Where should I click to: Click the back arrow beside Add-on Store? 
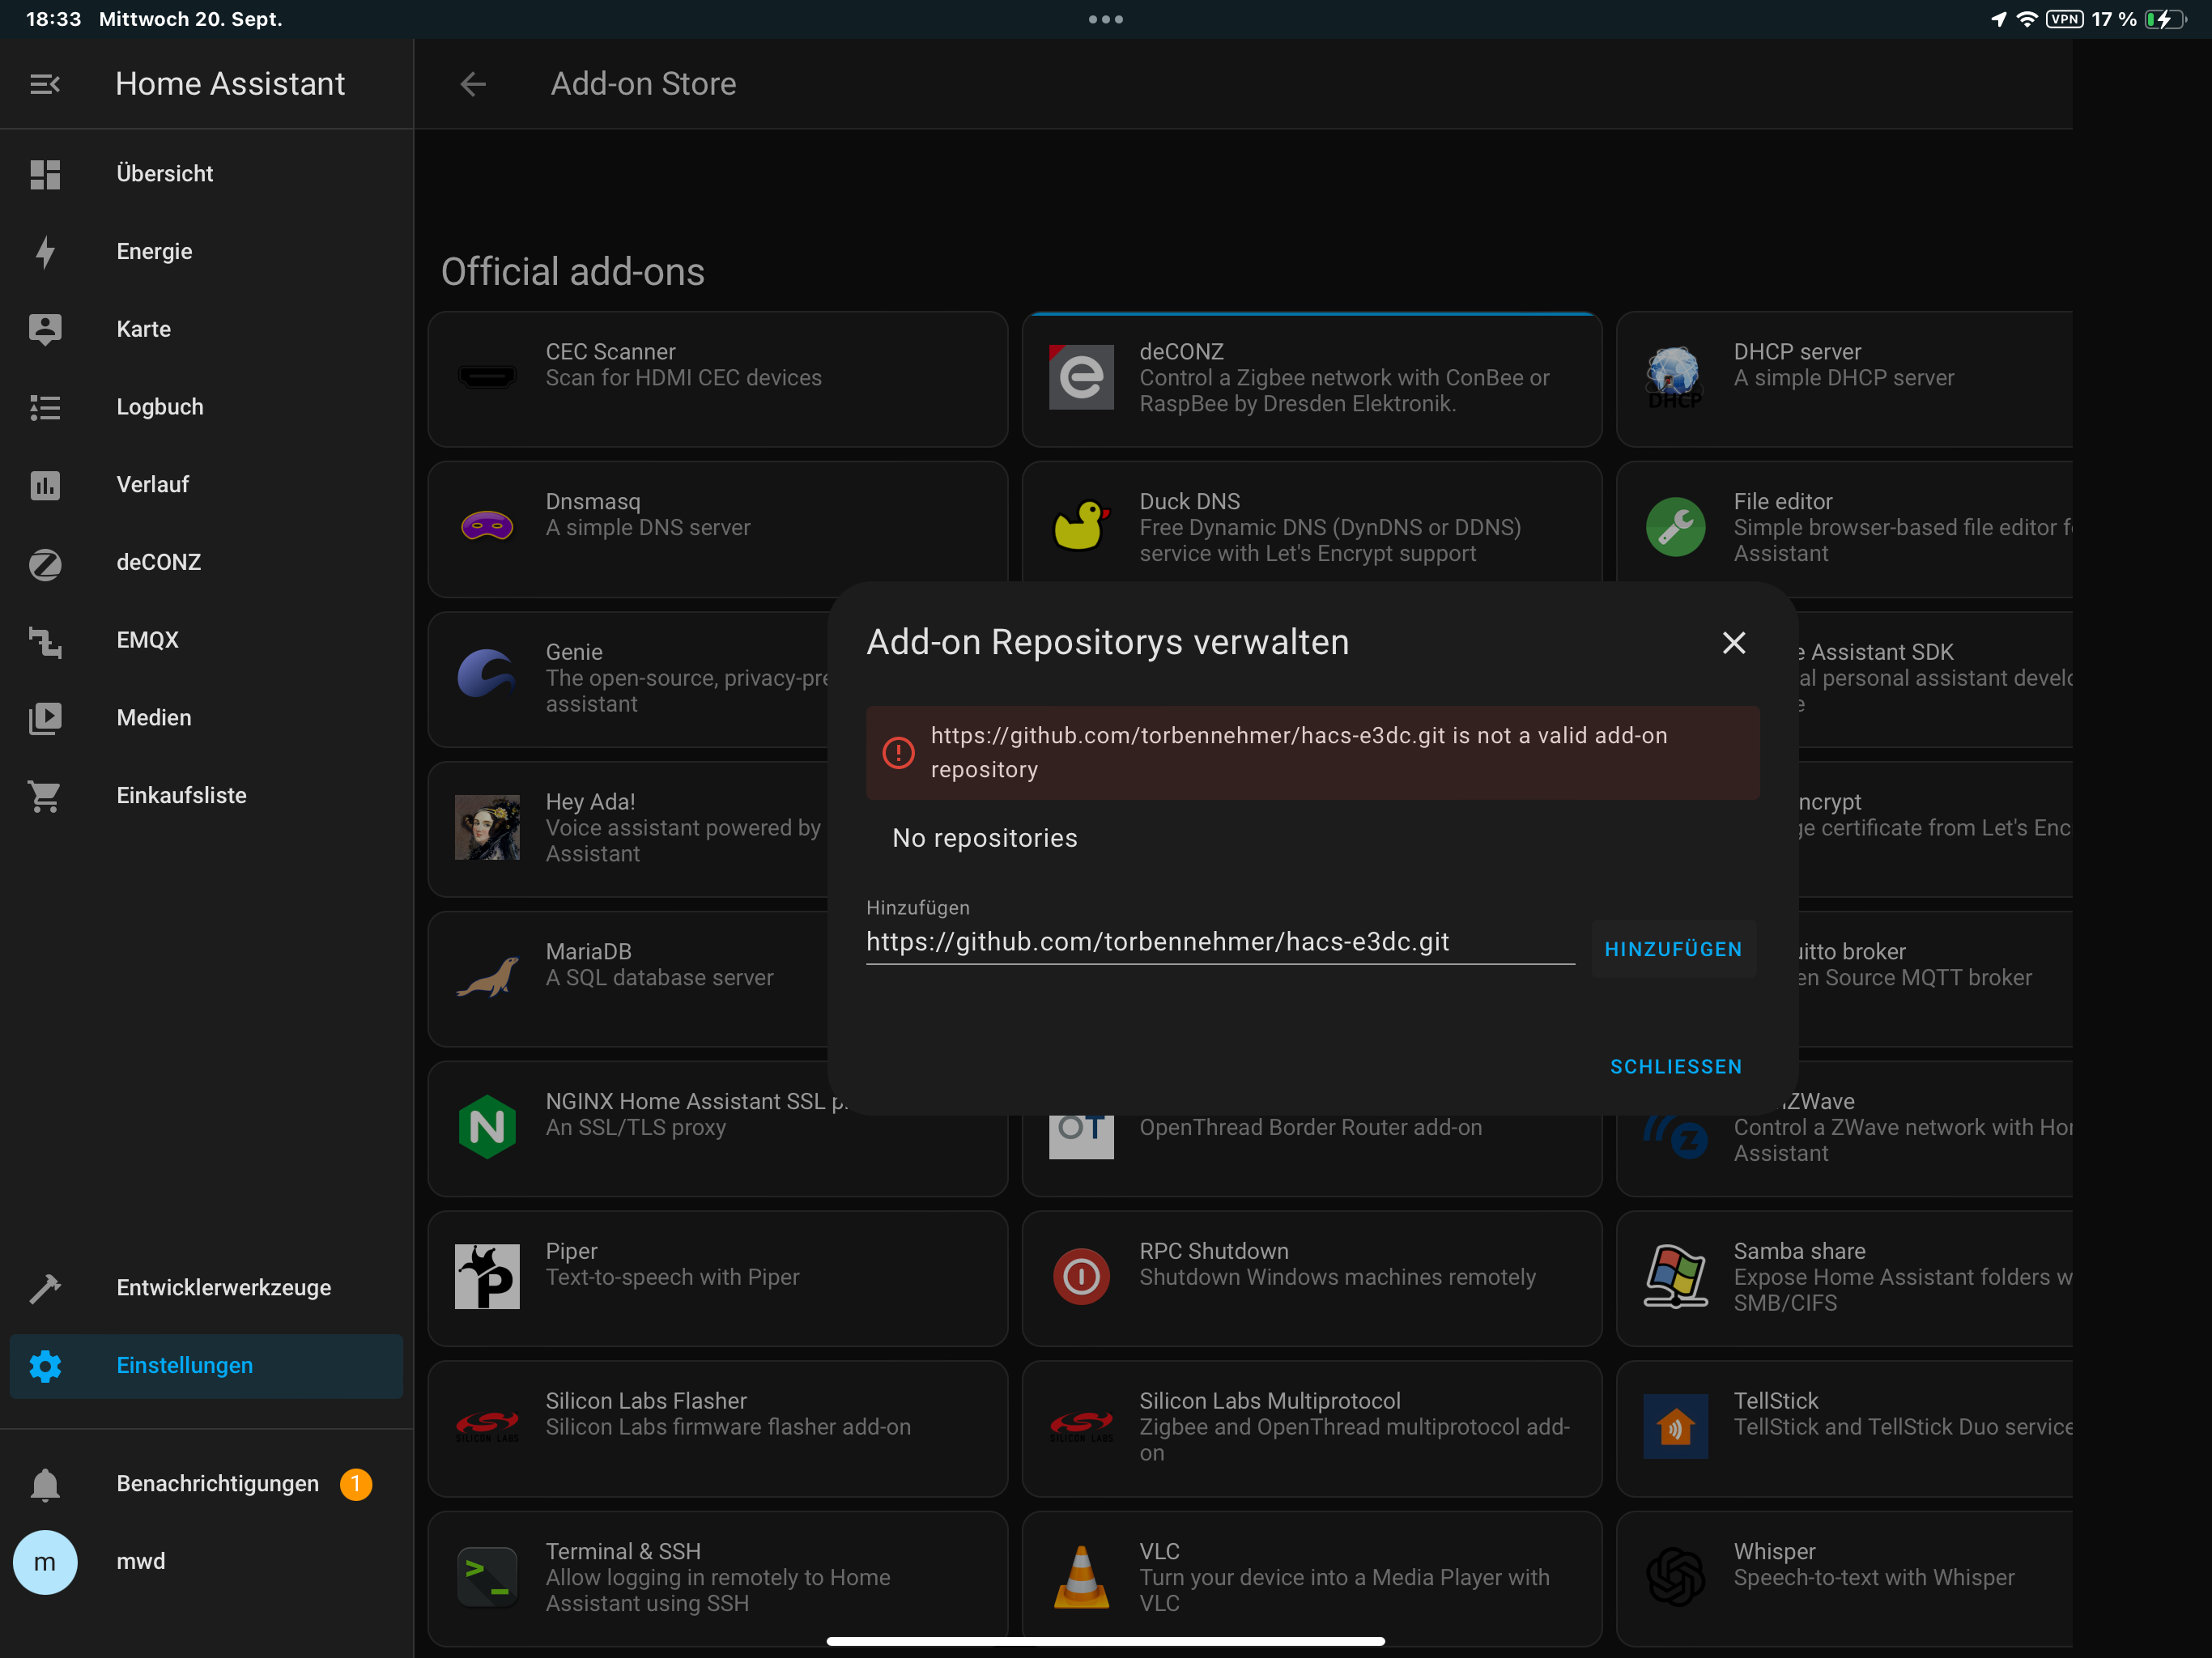(473, 84)
